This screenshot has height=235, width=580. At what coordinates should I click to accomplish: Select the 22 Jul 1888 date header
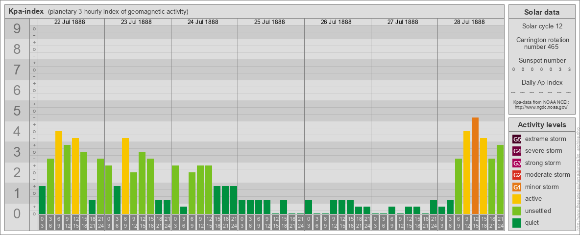click(x=70, y=22)
